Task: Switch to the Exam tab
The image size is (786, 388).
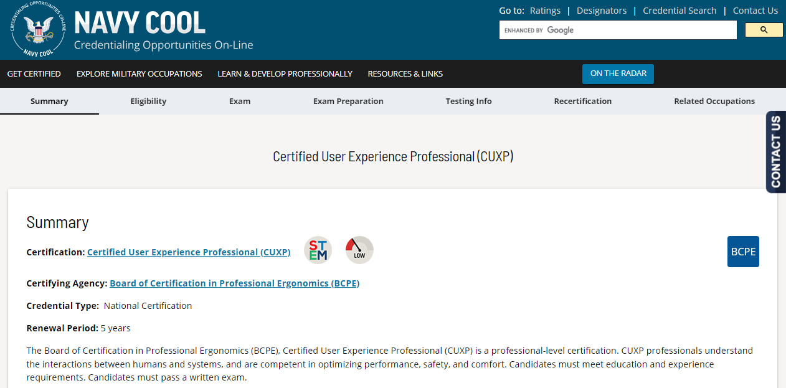Action: [x=240, y=101]
